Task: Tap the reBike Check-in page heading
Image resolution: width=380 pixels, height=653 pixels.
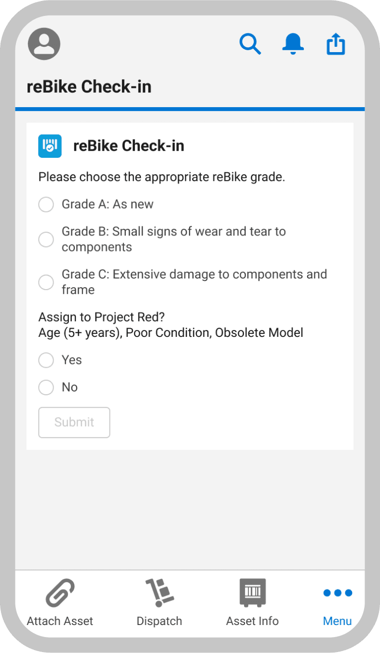Action: tap(89, 86)
